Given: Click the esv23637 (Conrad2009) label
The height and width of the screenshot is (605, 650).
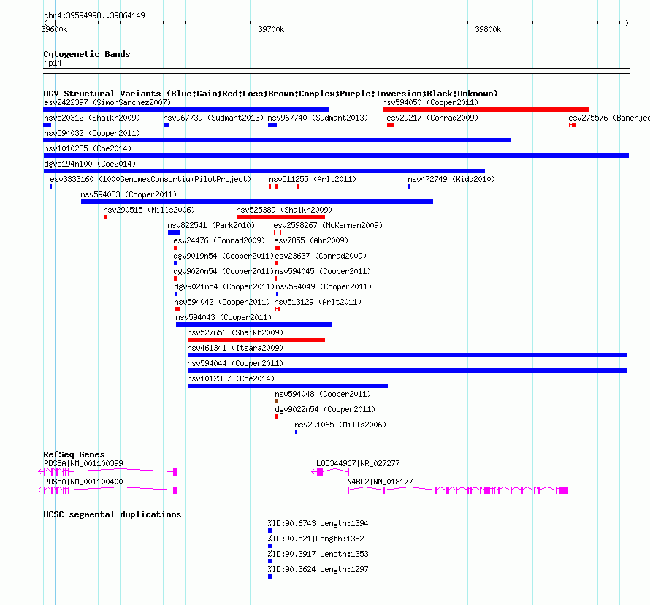Looking at the screenshot, I should coord(321,256).
